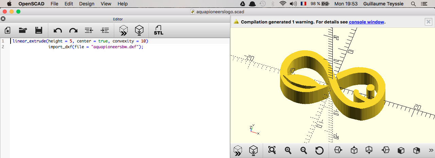
Task: Click the Mon 19:53 clock
Action: tap(346, 4)
